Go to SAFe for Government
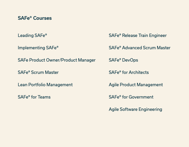 tap(131, 97)
